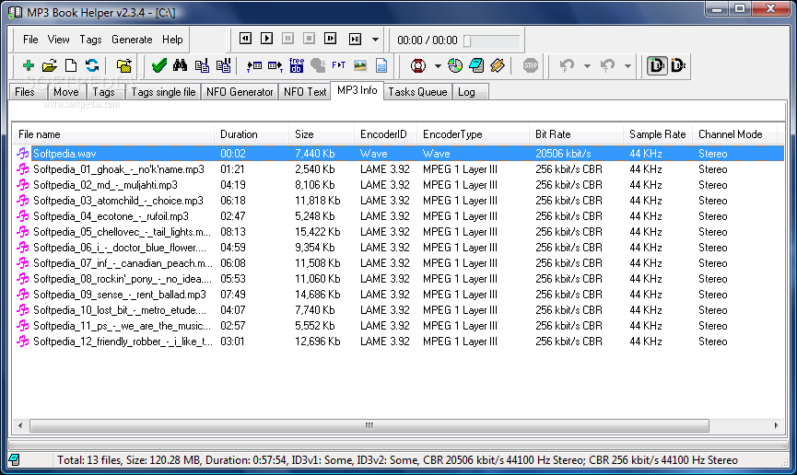Screen dimensions: 797x475
Task: Switch to the Tags single file tab
Action: (x=163, y=92)
